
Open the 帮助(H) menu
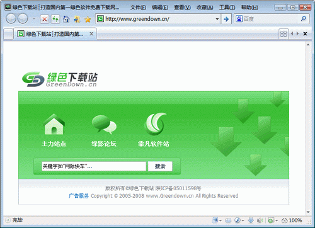click(249, 8)
